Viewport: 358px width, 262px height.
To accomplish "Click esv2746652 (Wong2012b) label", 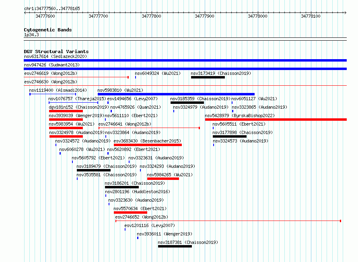I will [x=142, y=217].
